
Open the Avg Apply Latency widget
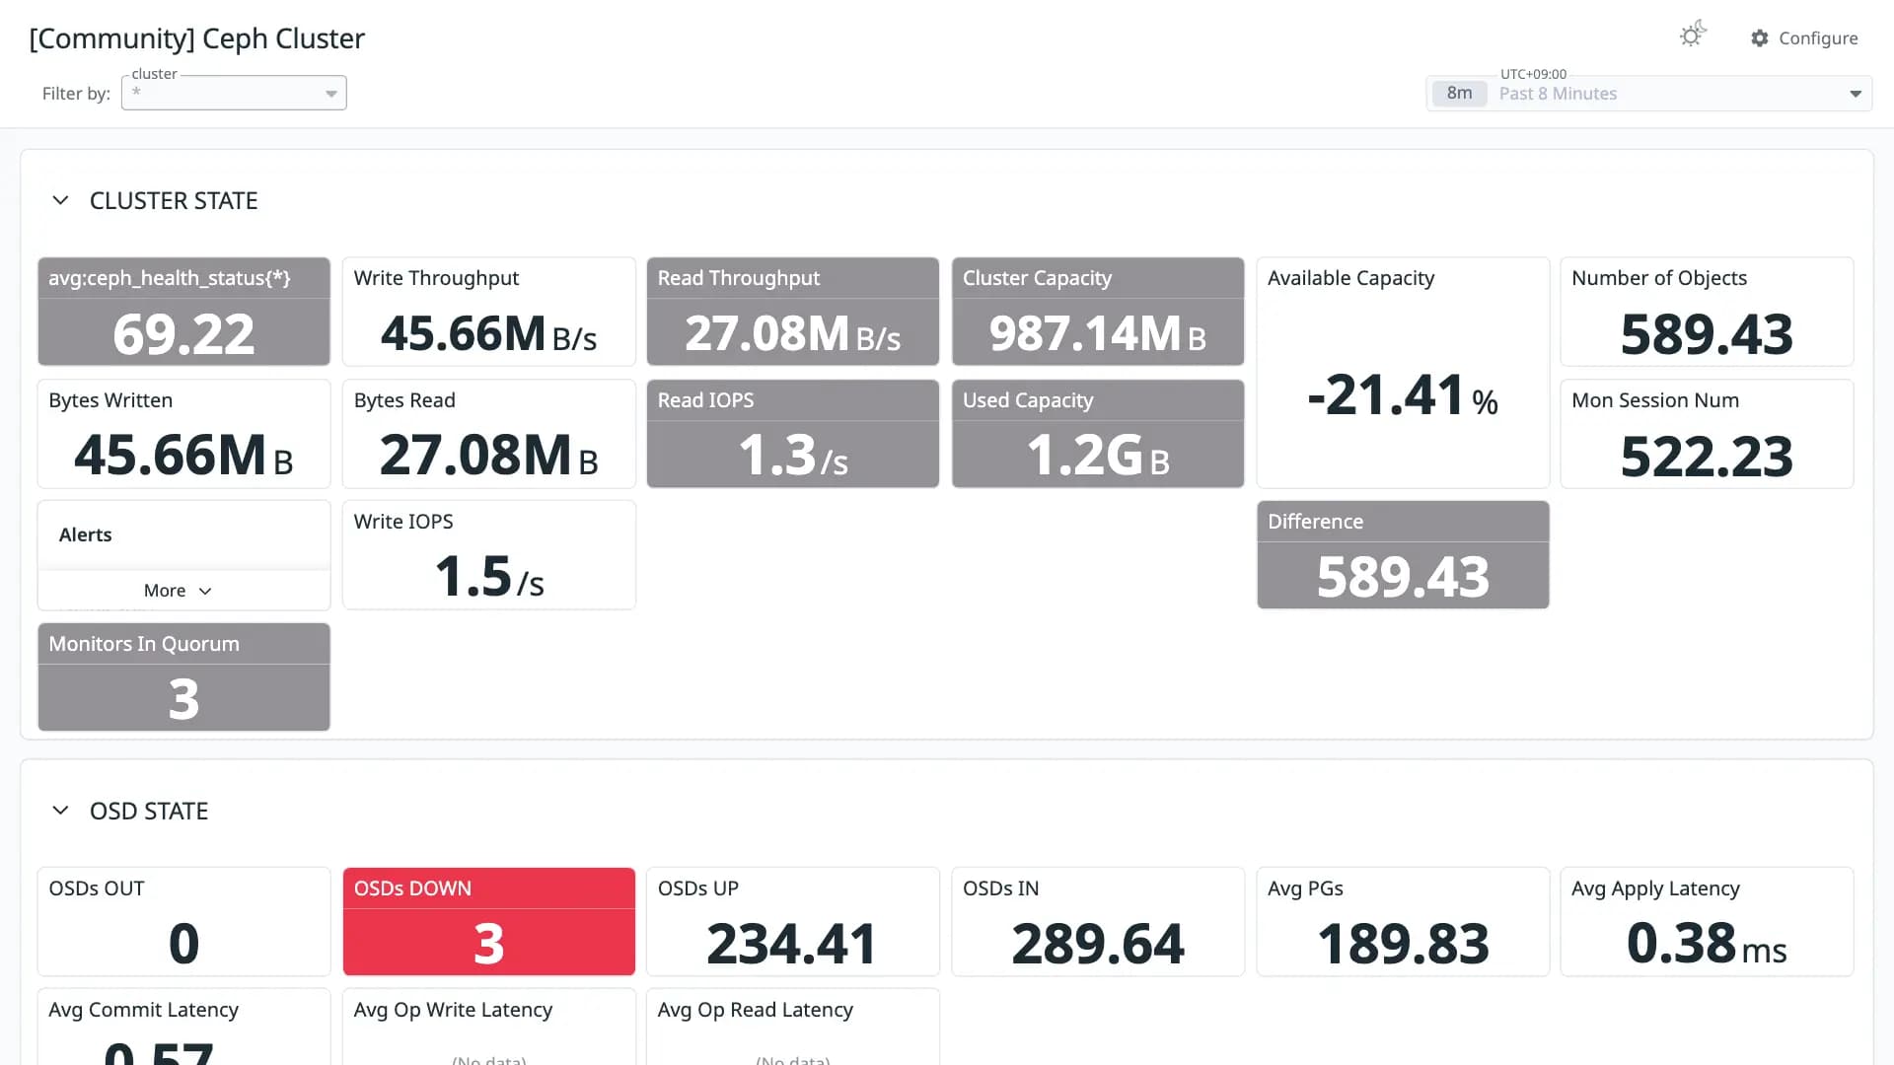(x=1707, y=922)
